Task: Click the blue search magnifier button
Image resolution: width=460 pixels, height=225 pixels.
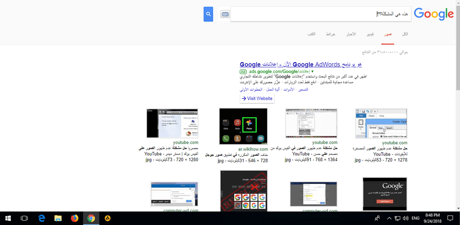Action: coord(208,14)
